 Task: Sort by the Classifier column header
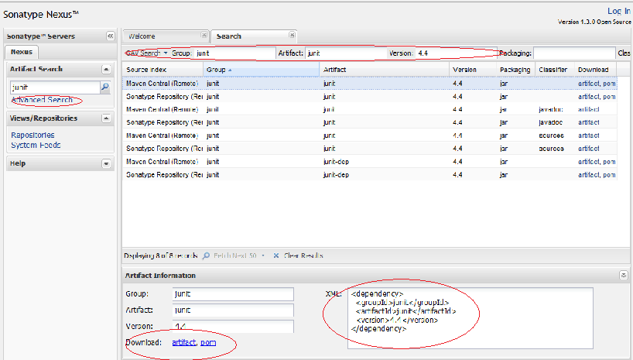[x=555, y=70]
